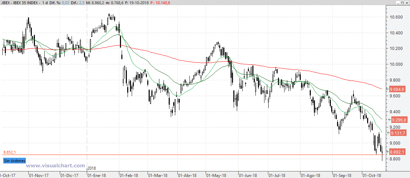Select the 9.296,8 price tag
Image resolution: width=410 pixels, height=178 pixels.
coord(399,120)
